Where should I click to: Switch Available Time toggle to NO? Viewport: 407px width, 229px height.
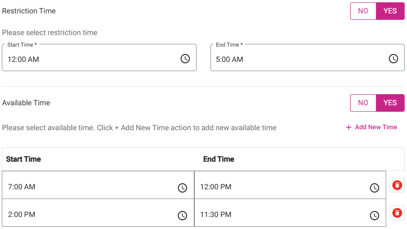coord(363,103)
